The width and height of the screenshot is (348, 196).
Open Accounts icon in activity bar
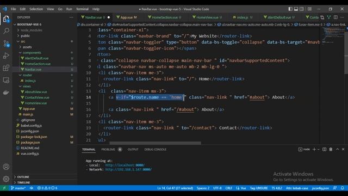tap(6, 167)
